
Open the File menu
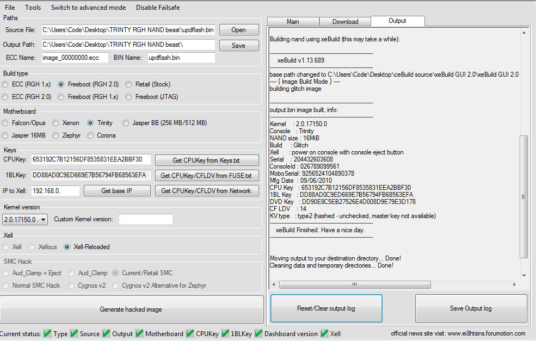point(10,7)
